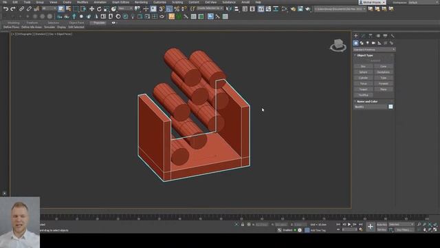Collapse the Object Type rollout
This screenshot has height=248, width=440.
tap(365, 55)
